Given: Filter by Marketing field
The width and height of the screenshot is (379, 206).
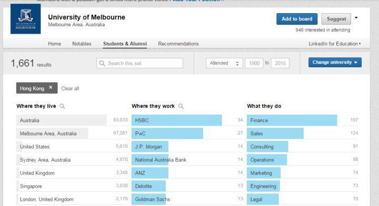Looking at the screenshot, I should (x=302, y=173).
